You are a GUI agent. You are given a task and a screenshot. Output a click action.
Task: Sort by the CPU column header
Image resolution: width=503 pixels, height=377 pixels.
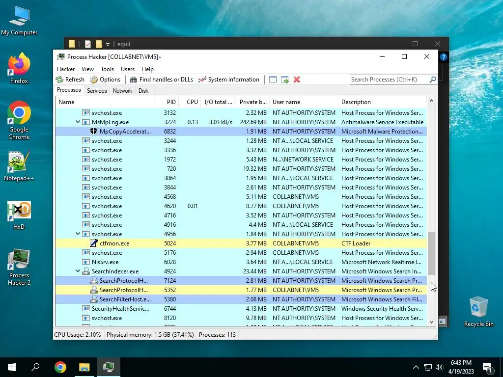pyautogui.click(x=190, y=102)
